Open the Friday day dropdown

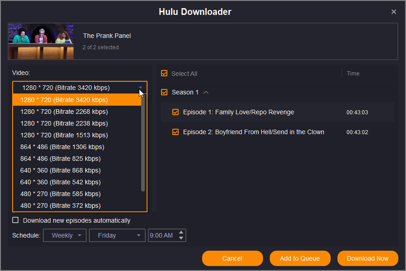tap(117, 235)
